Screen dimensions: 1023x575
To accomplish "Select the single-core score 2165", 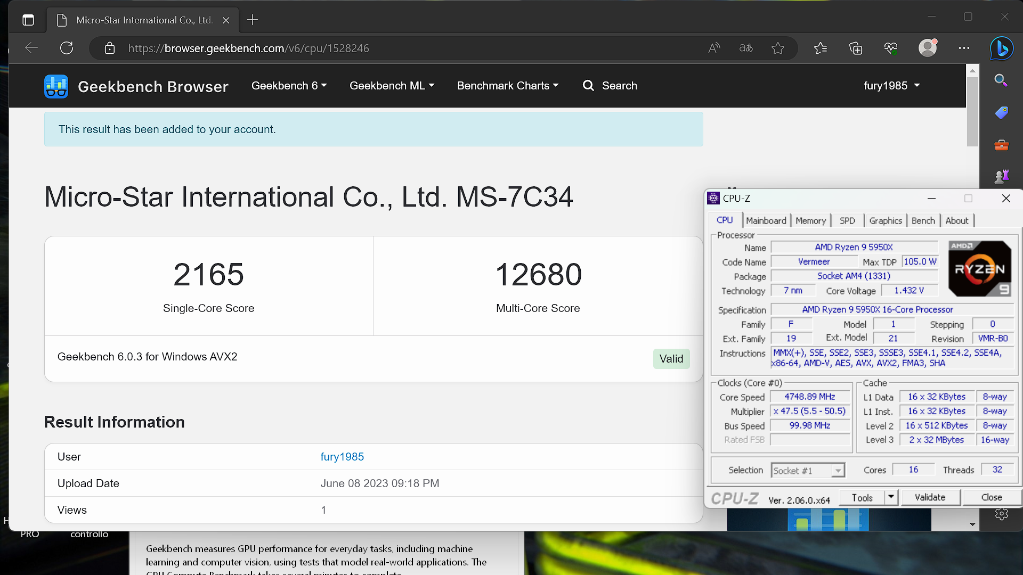I will tap(208, 275).
